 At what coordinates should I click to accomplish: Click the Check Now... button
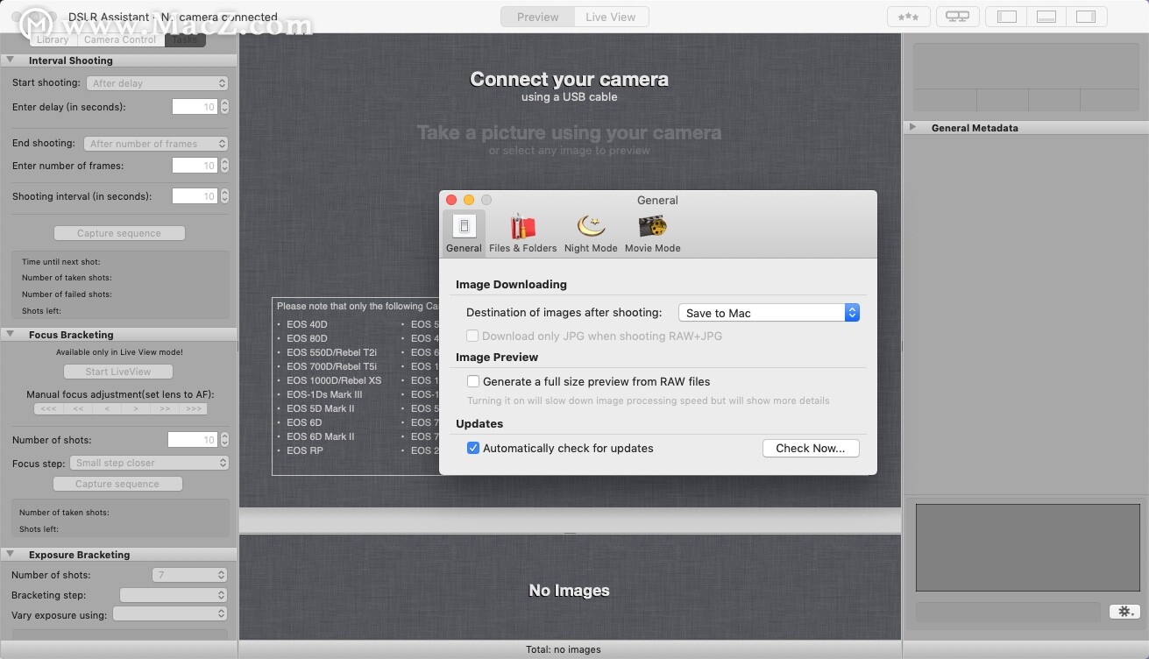click(811, 448)
